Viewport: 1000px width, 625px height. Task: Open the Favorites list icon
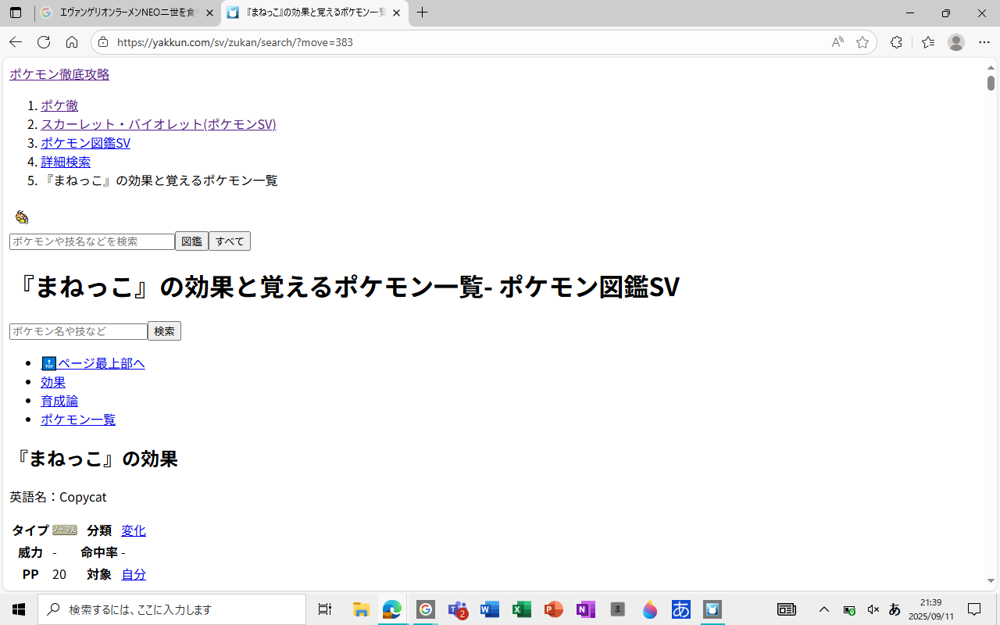pyautogui.click(x=928, y=42)
